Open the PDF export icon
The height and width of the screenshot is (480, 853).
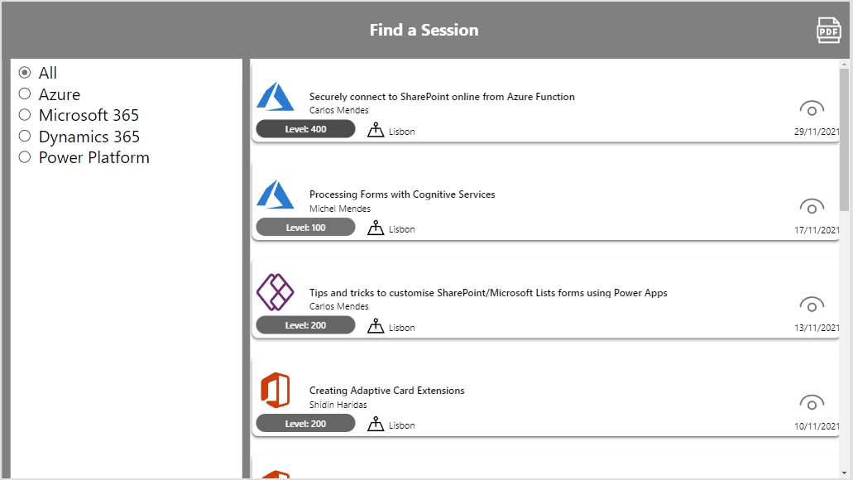pos(828,30)
